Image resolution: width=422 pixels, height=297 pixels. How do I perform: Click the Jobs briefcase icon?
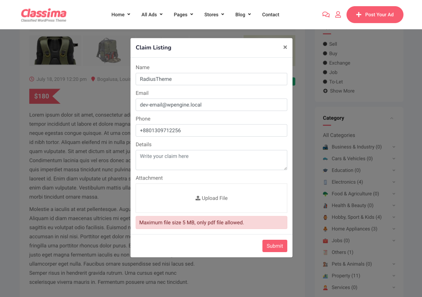tap(326, 241)
